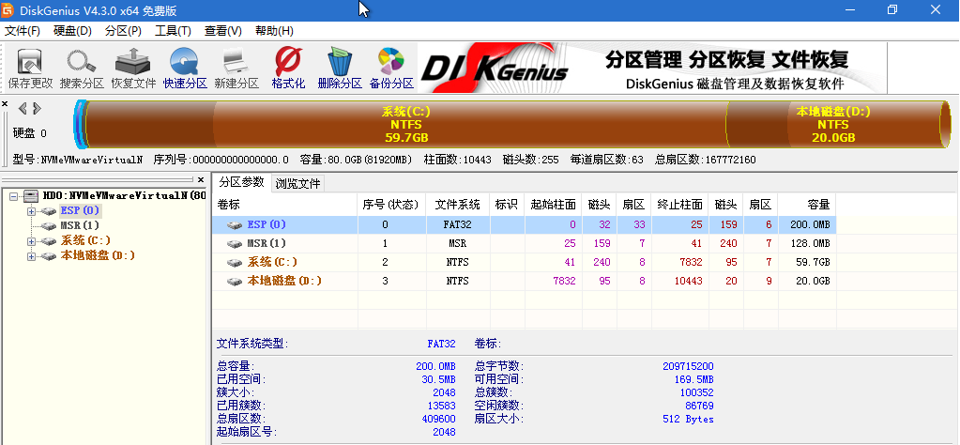Switch to the 浏览文件 tab

pos(297,183)
